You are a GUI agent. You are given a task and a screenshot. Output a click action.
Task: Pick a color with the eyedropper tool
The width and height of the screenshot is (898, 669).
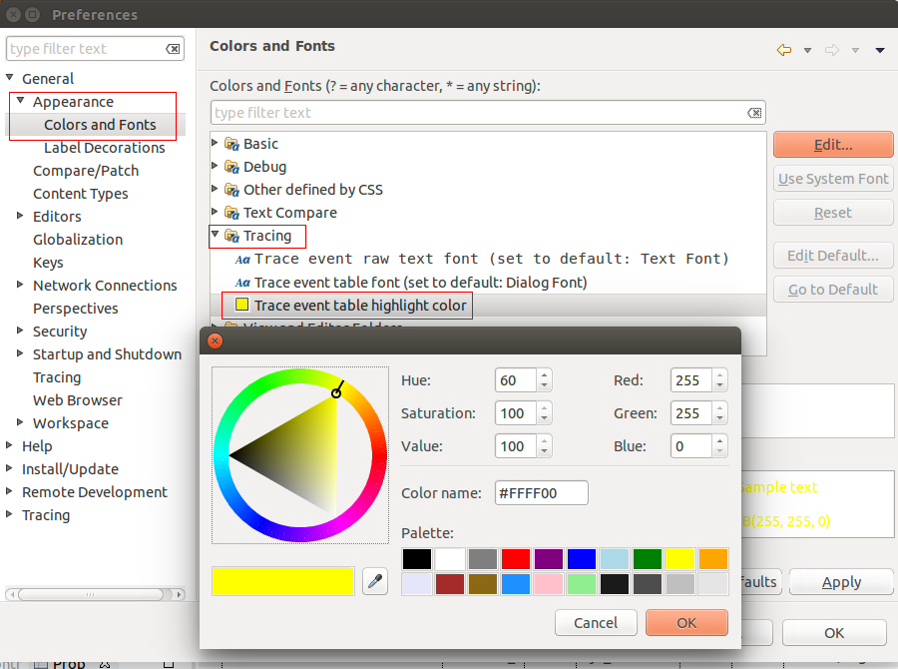[375, 581]
